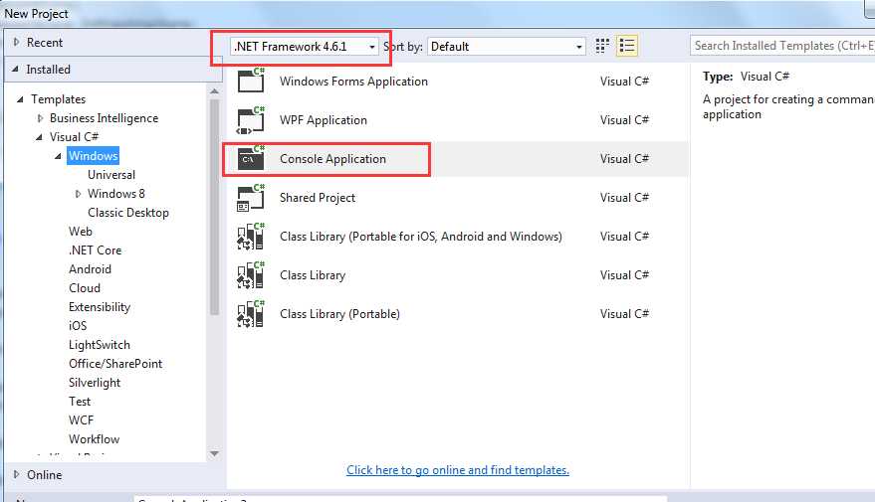Screen dimensions: 875x502
Task: Collapse the Templates tree node
Action: (x=20, y=99)
